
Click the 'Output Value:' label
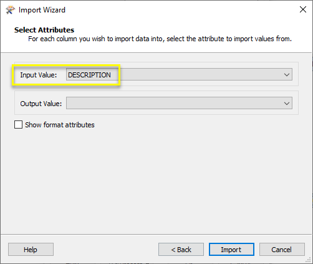(41, 104)
